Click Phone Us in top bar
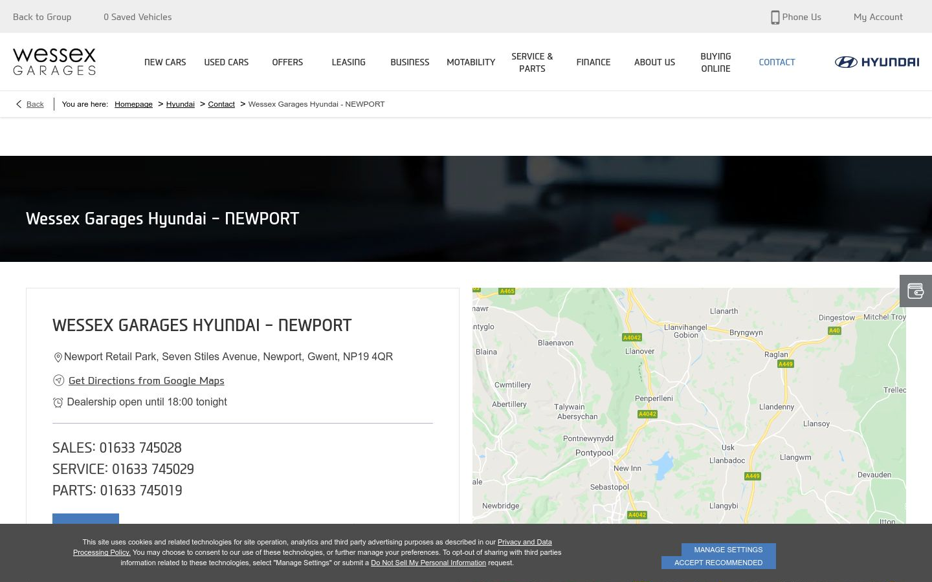This screenshot has height=582, width=932. click(801, 17)
